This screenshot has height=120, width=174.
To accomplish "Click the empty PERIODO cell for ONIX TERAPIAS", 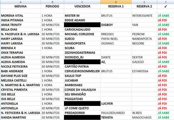I will [52, 53].
